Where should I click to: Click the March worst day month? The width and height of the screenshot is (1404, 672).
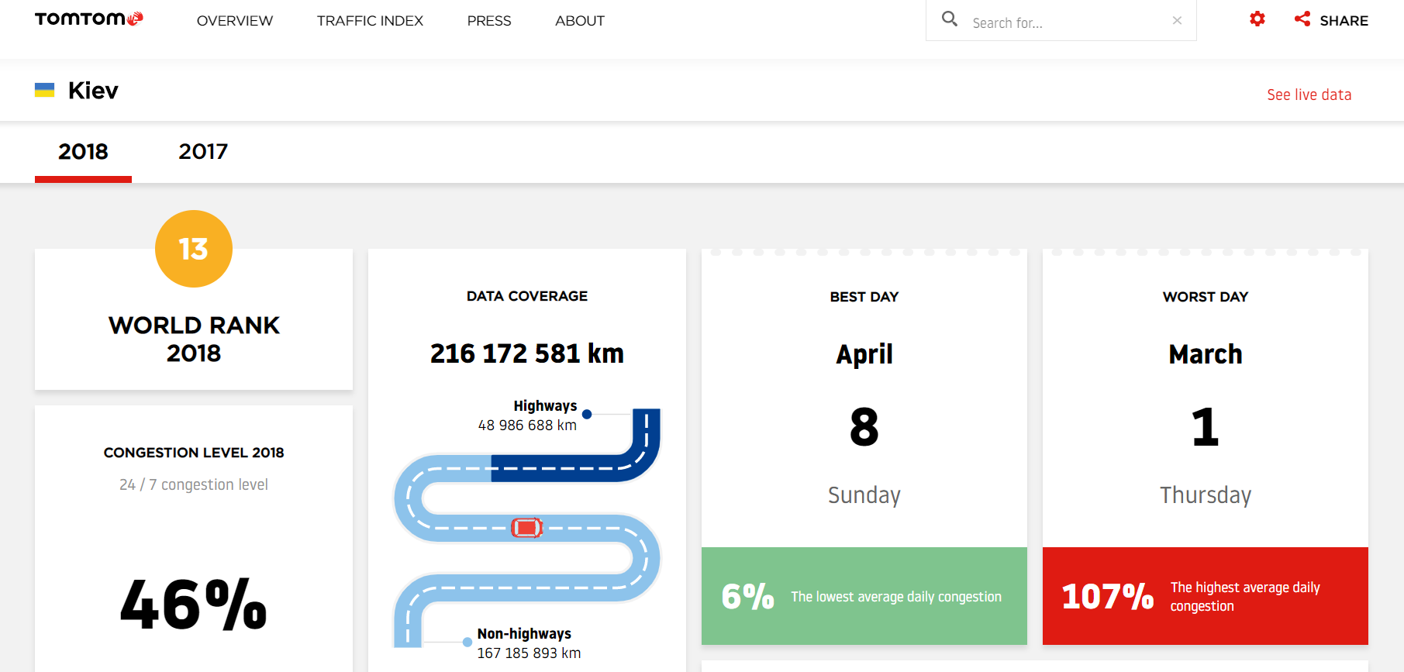click(1206, 354)
